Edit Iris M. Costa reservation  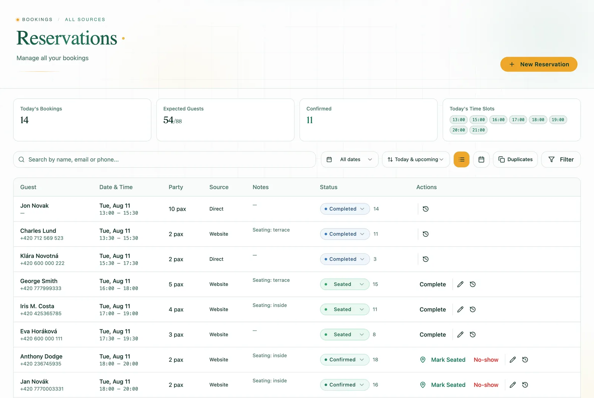[460, 309]
